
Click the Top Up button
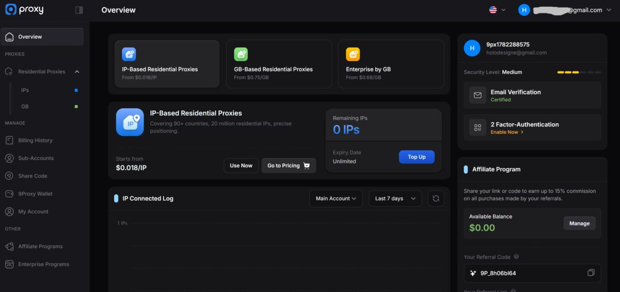(x=416, y=157)
